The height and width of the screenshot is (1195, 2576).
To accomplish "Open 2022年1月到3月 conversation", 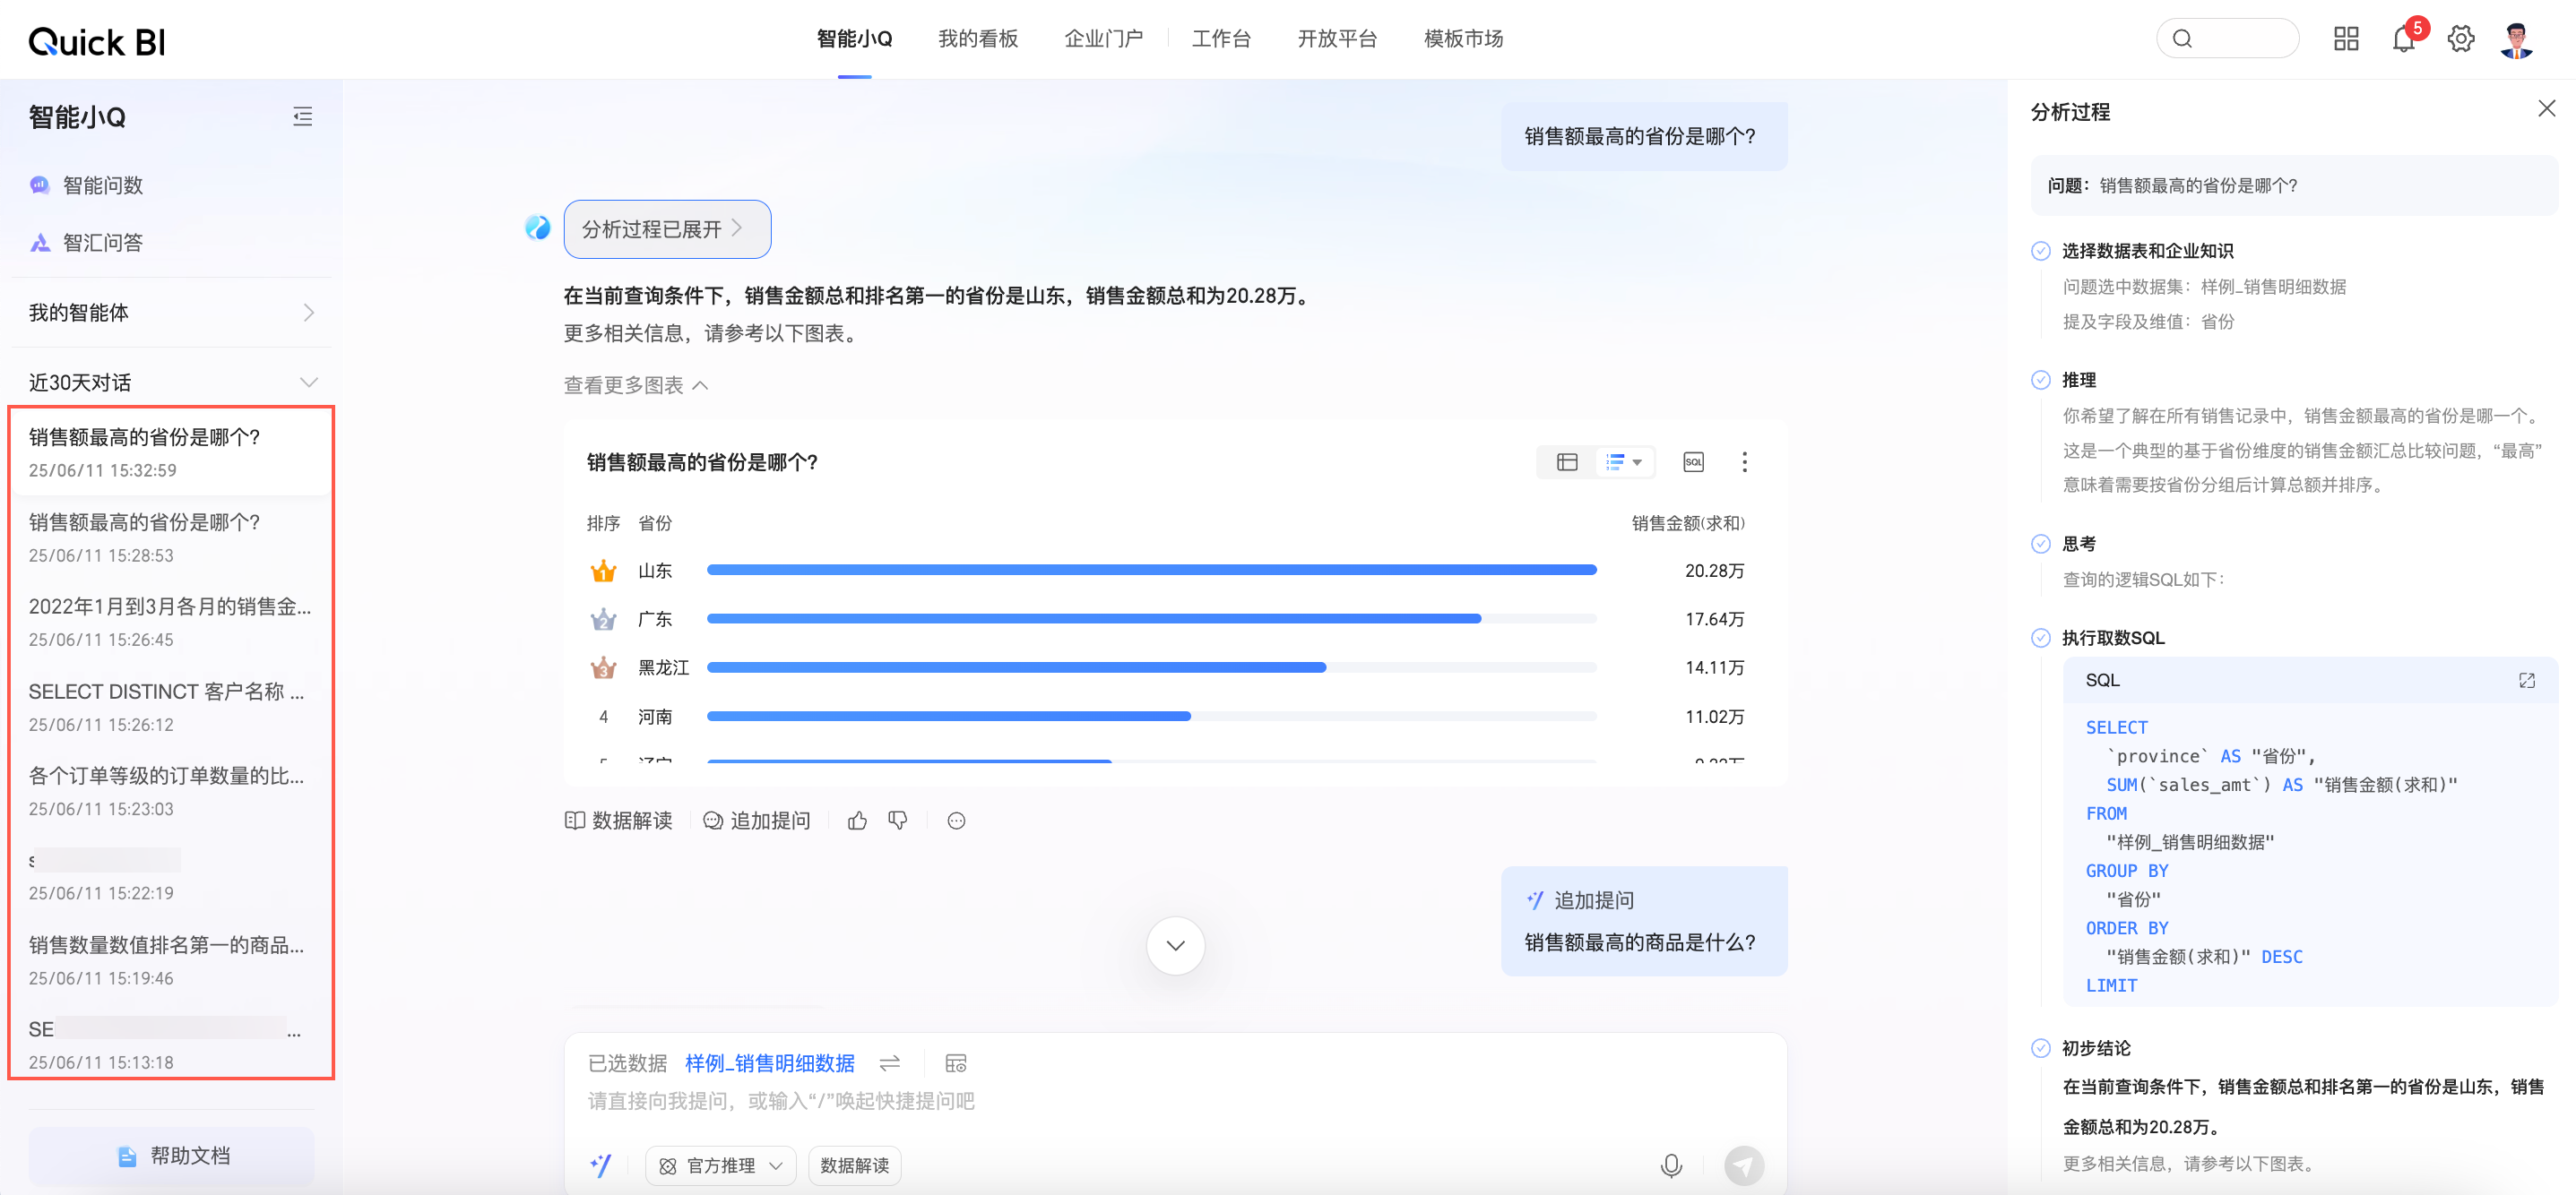I will pos(171,622).
